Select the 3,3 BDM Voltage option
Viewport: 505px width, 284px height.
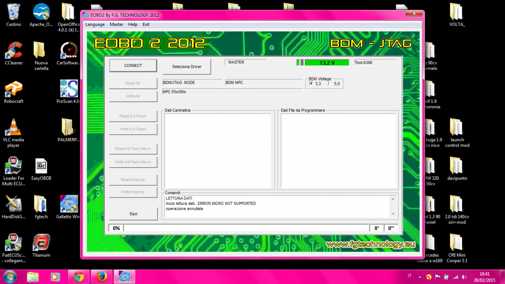[x=315, y=84]
